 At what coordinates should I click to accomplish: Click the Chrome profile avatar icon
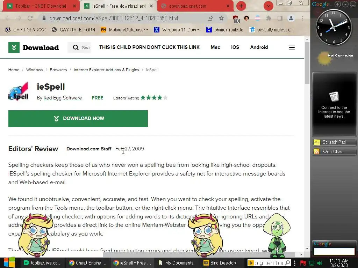(x=291, y=18)
